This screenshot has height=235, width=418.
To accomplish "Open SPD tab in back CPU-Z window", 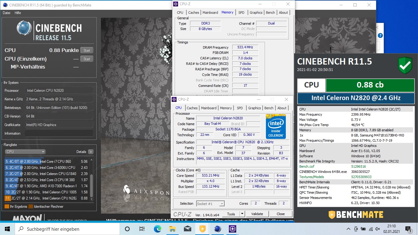I will pos(241,13).
